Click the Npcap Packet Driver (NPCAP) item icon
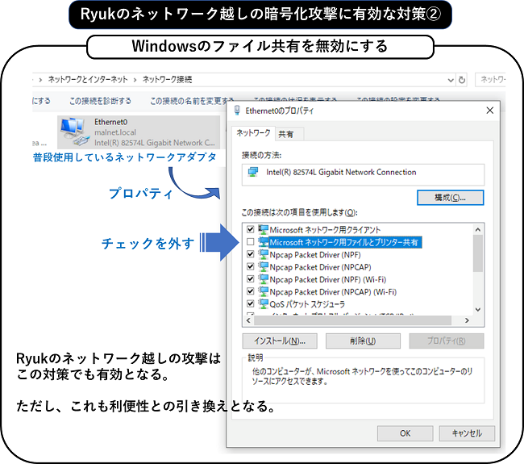Viewport: 524px width, 464px height. coord(264,266)
